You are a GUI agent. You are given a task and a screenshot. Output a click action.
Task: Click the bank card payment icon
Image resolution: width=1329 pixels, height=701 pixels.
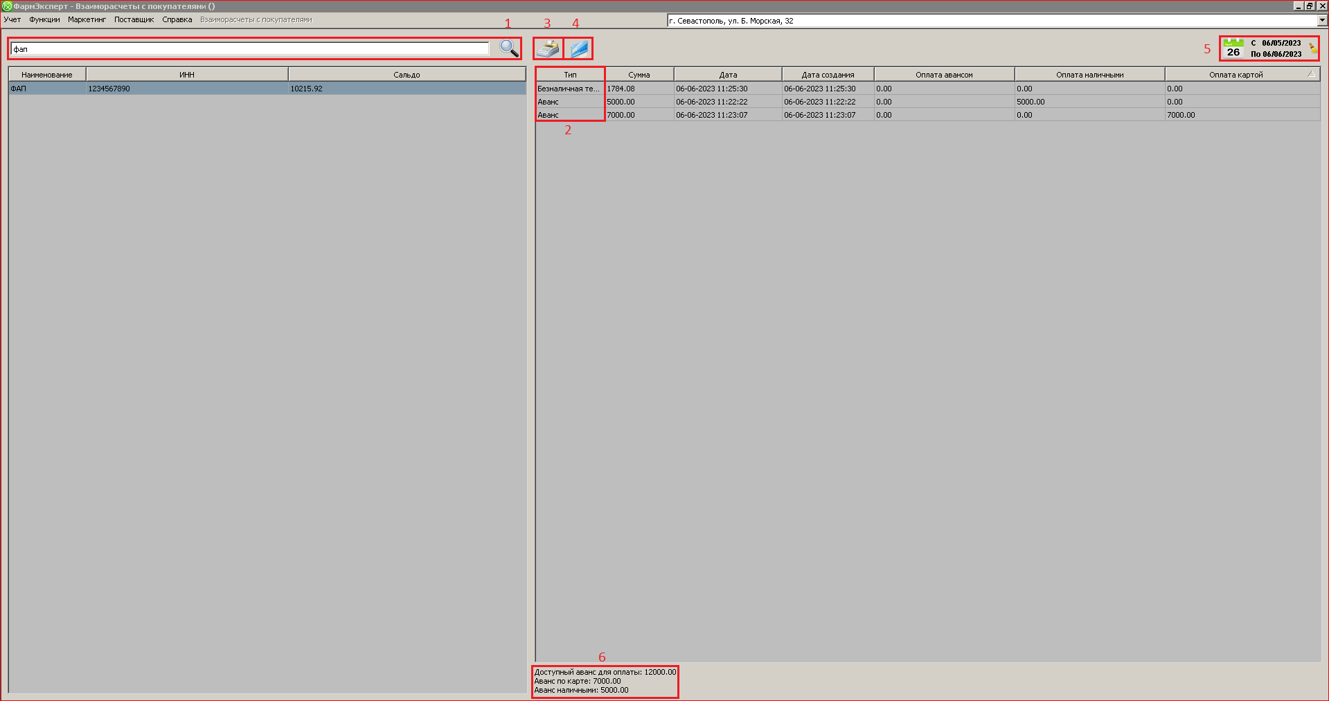[579, 48]
